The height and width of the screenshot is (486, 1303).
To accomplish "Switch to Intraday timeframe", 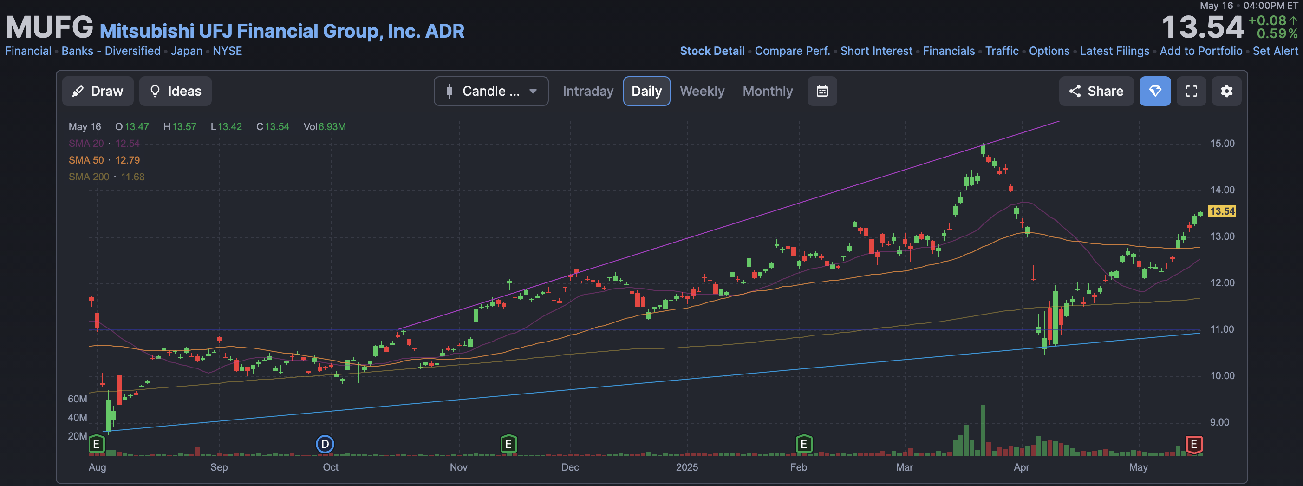I will coord(588,91).
